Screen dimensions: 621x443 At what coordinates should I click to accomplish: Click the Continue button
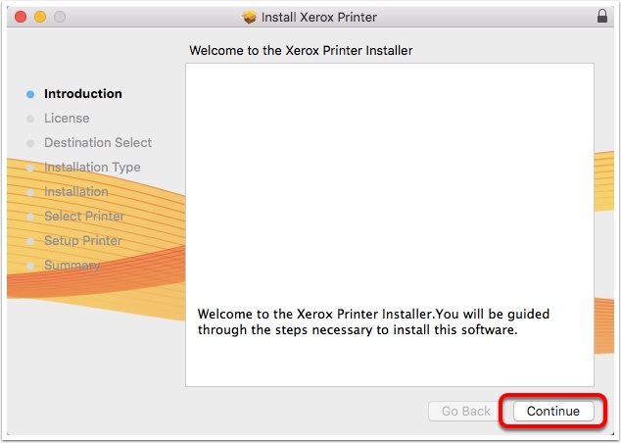[x=553, y=411]
